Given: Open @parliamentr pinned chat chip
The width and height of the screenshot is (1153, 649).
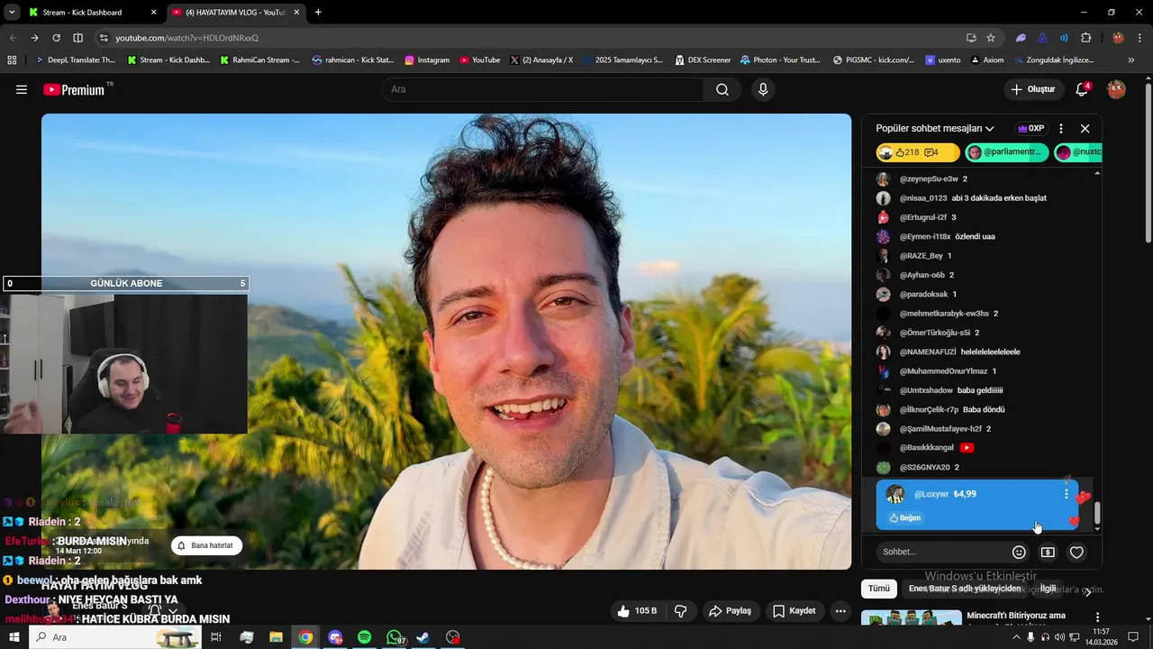Looking at the screenshot, I should [x=1006, y=152].
